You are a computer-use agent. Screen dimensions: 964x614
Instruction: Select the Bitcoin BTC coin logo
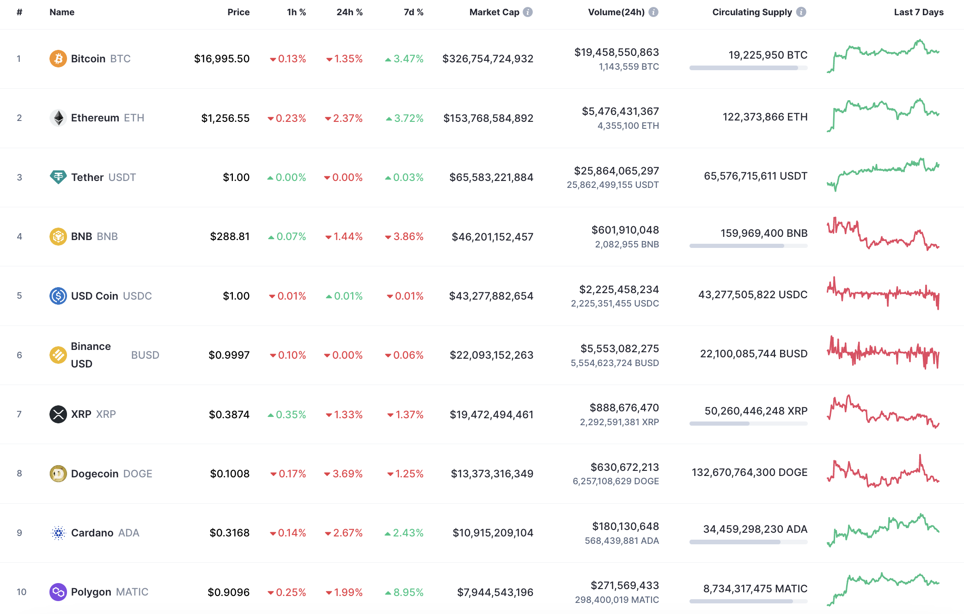(57, 58)
